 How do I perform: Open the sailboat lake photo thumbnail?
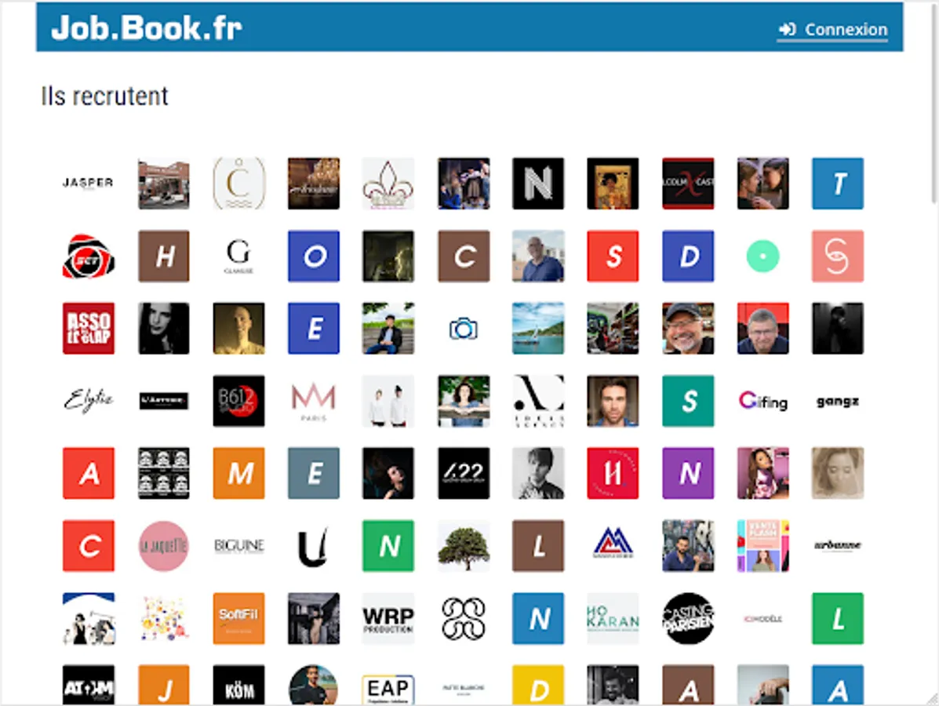point(538,329)
